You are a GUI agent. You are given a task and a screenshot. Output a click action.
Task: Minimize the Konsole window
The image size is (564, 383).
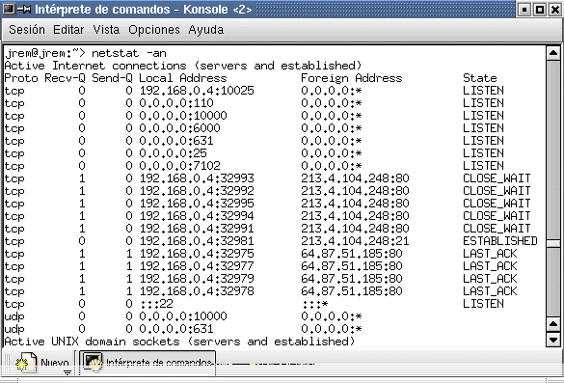[x=524, y=9]
